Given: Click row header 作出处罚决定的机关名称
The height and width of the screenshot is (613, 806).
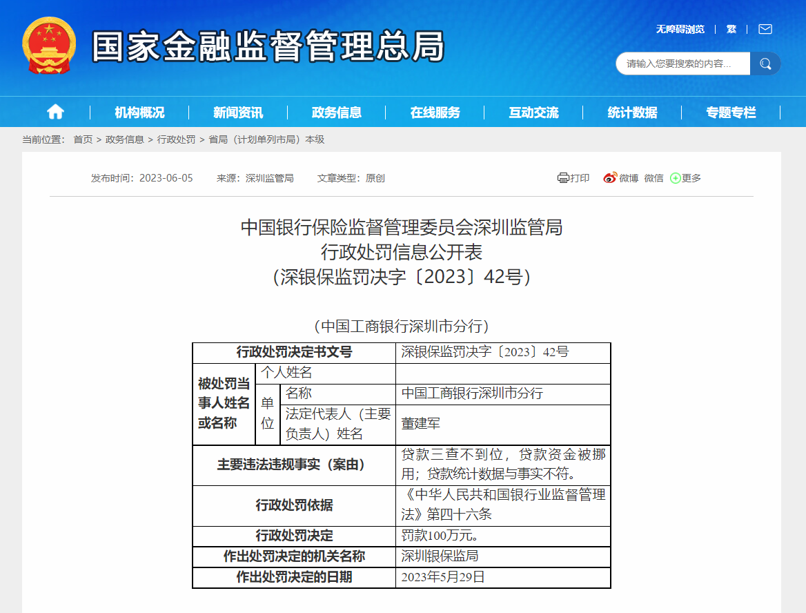Looking at the screenshot, I should pos(294,556).
